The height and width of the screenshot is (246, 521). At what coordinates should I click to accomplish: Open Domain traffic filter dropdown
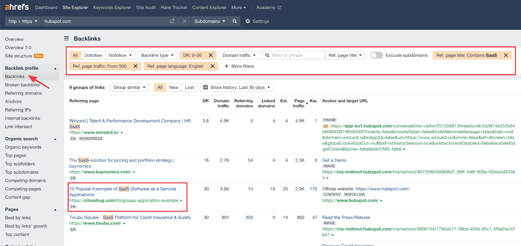coord(239,55)
